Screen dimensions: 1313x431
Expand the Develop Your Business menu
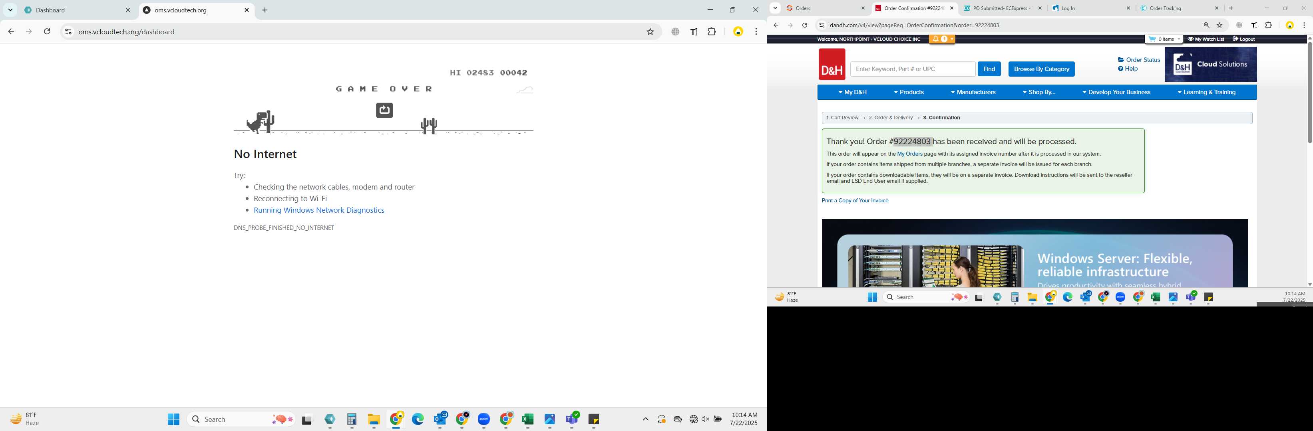point(1116,92)
